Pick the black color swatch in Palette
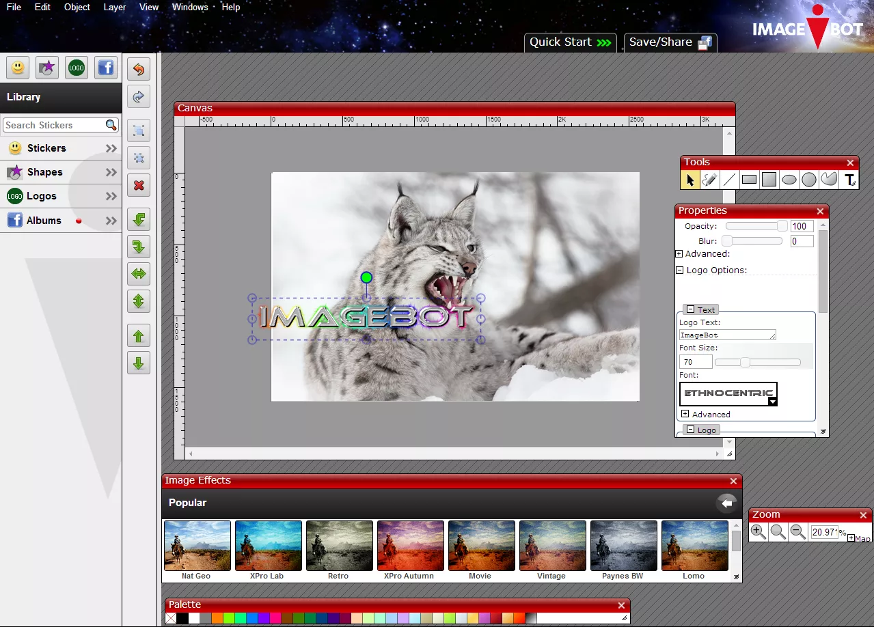 pos(182,618)
